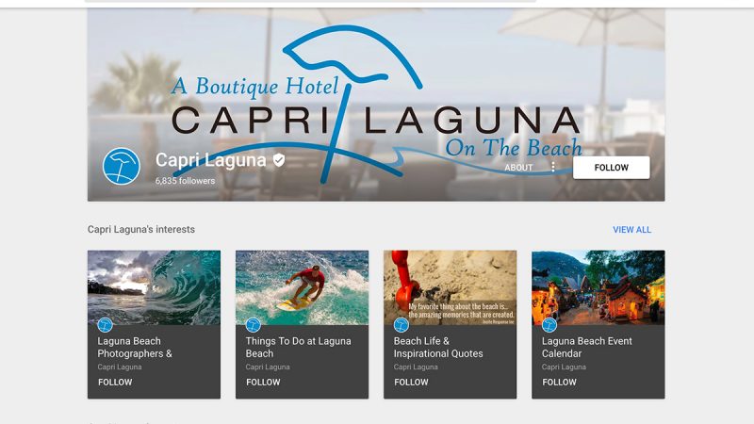Screen dimensions: 754x424
Task: Open the night village event thumbnail
Action: point(598,287)
